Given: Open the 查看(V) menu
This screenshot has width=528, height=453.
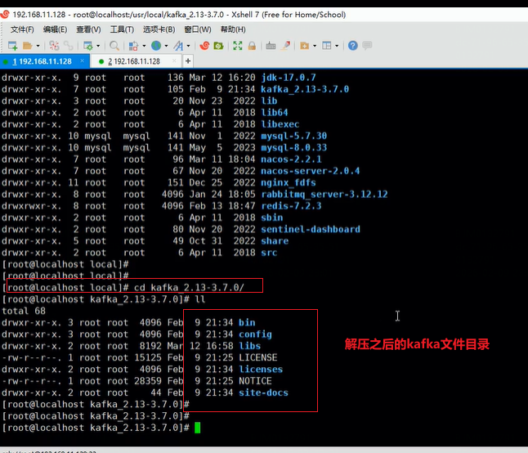Looking at the screenshot, I should coord(88,29).
